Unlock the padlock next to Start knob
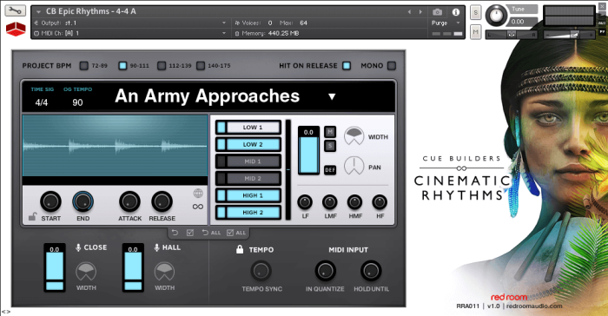 coord(33,217)
